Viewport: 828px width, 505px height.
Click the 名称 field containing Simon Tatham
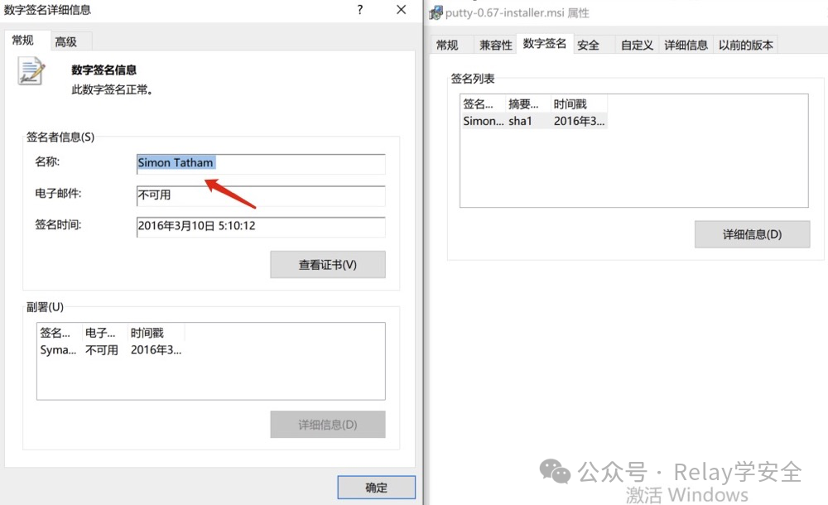(261, 164)
